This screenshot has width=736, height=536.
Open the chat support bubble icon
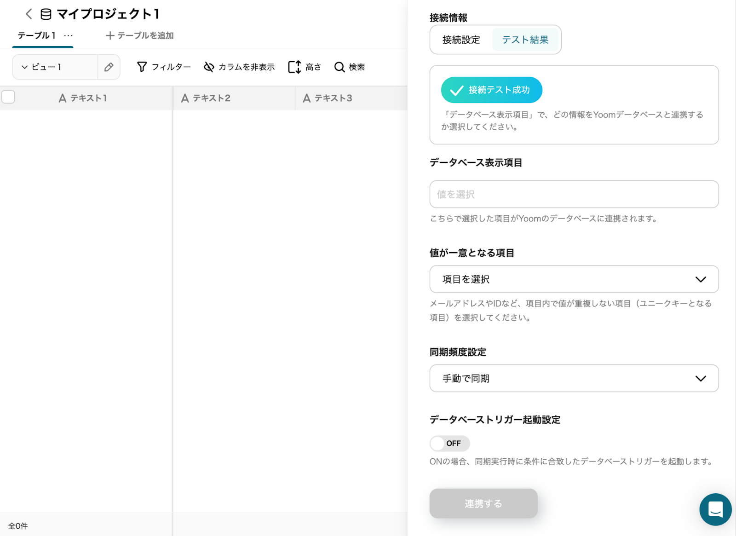(715, 509)
